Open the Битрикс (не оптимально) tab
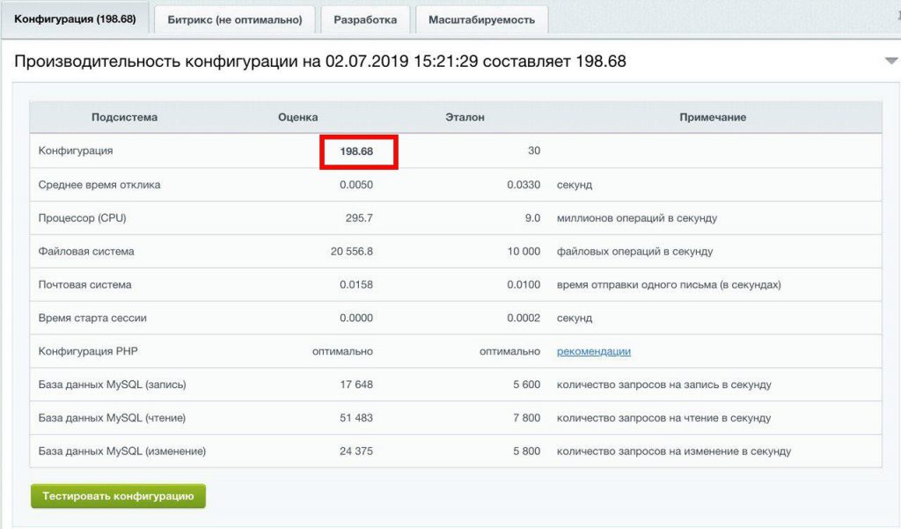The height and width of the screenshot is (529, 901). [234, 19]
